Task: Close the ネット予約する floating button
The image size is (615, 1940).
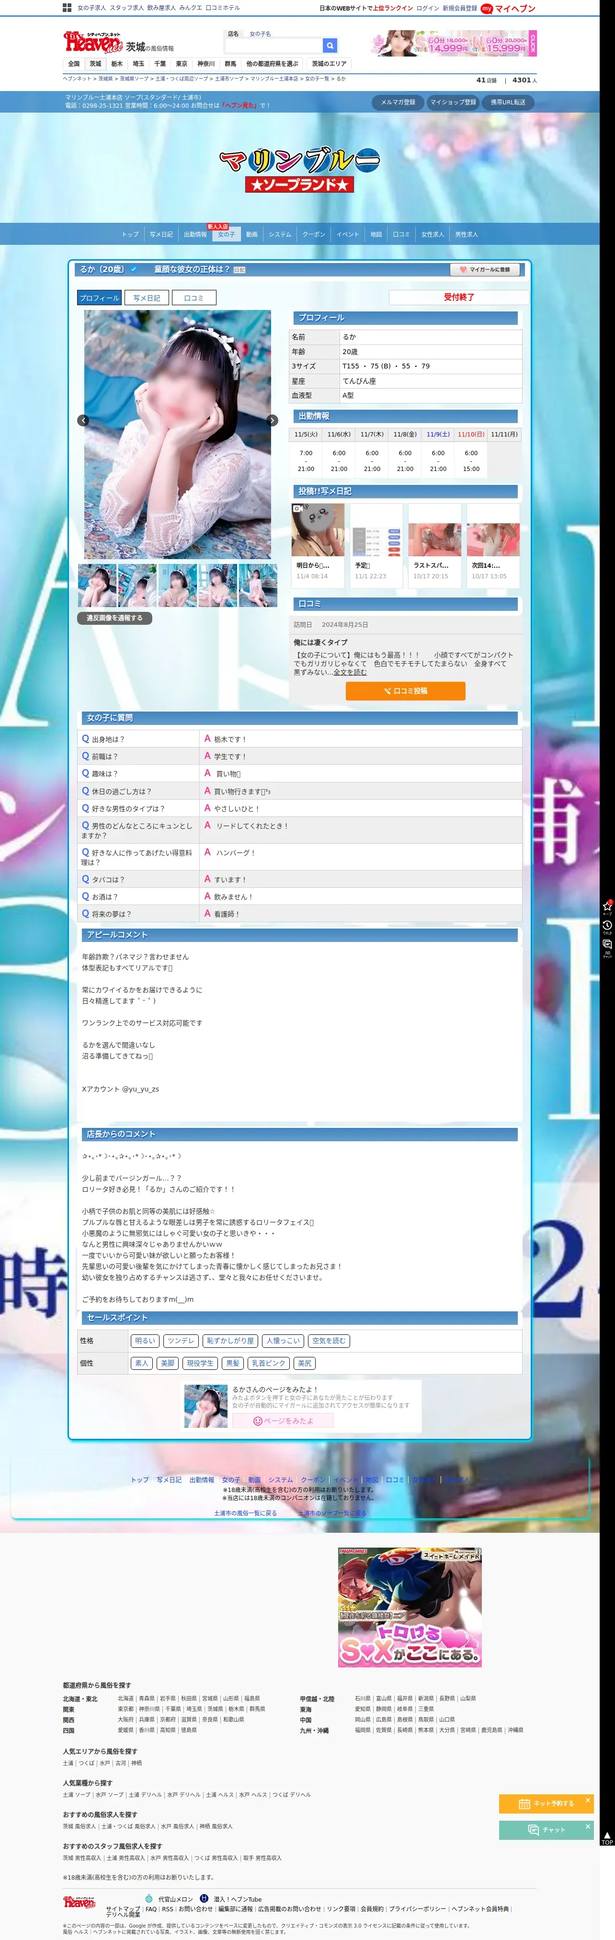Action: [x=587, y=1799]
